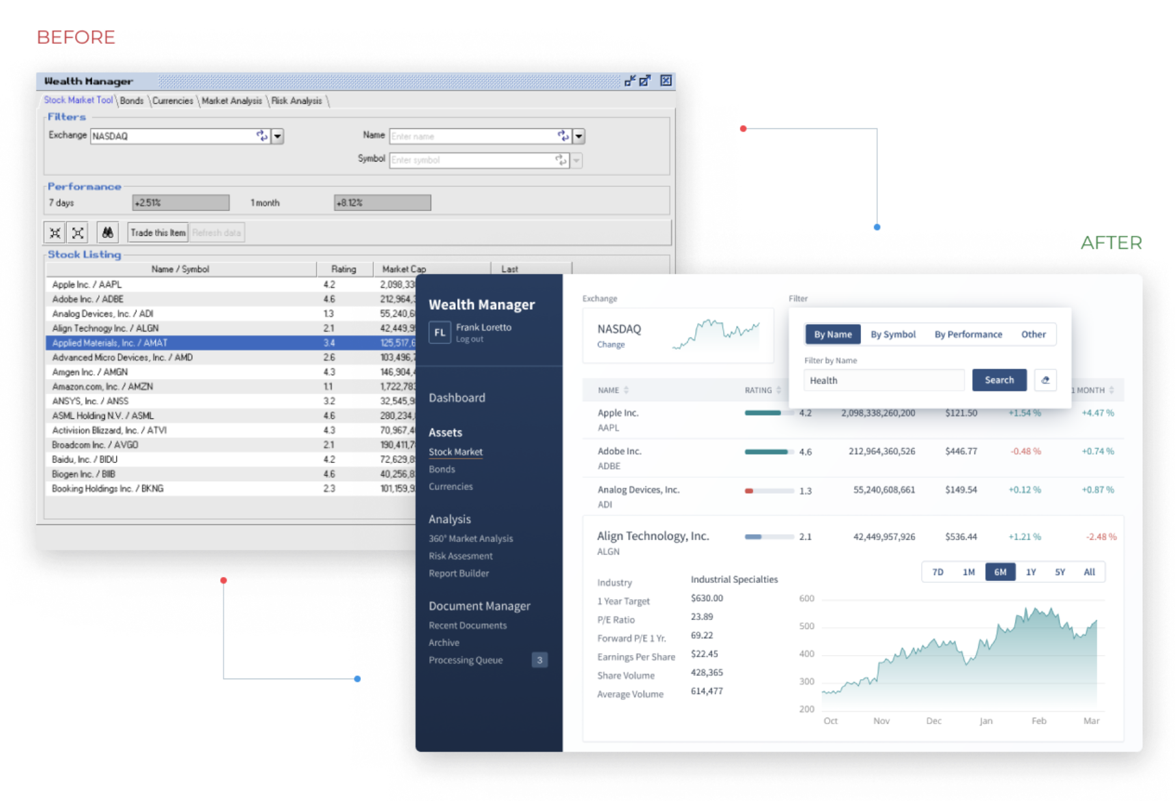Screen dimensions: 1175x801
Task: Switch chart range to 1Y
Action: tap(1030, 572)
